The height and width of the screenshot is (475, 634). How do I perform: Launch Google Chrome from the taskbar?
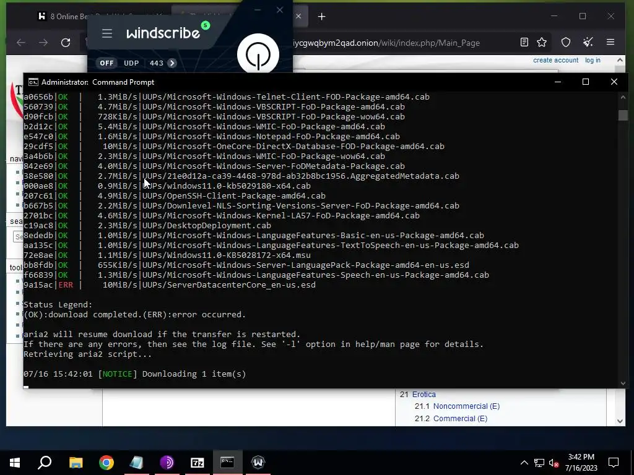(106, 463)
